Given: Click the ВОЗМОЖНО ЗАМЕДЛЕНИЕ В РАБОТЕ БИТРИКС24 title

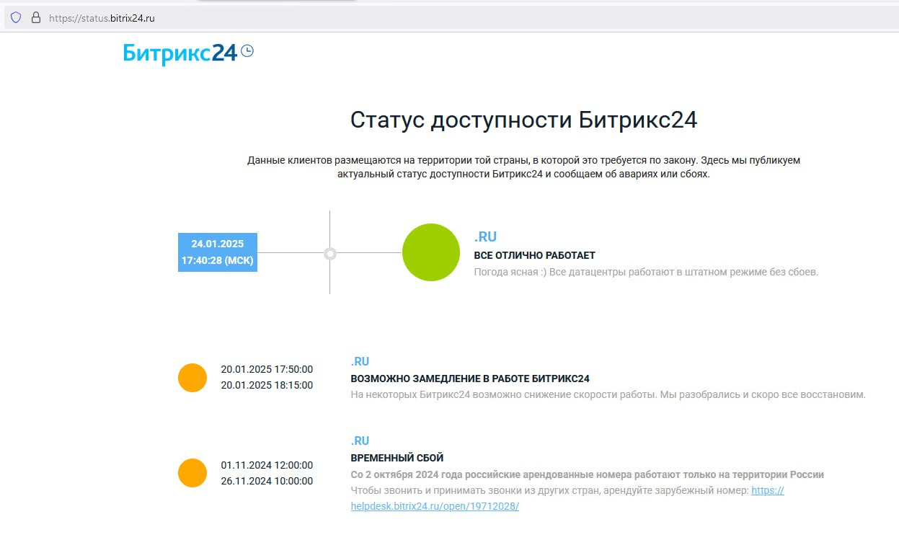Looking at the screenshot, I should (470, 379).
